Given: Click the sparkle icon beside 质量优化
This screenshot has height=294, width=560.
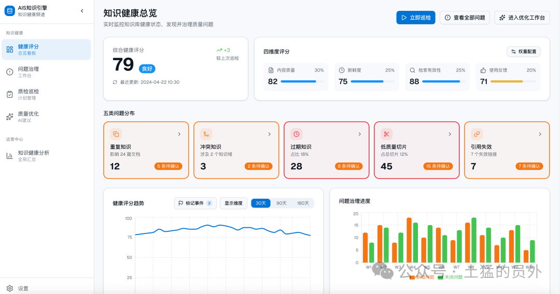Looking at the screenshot, I should pos(10,116).
